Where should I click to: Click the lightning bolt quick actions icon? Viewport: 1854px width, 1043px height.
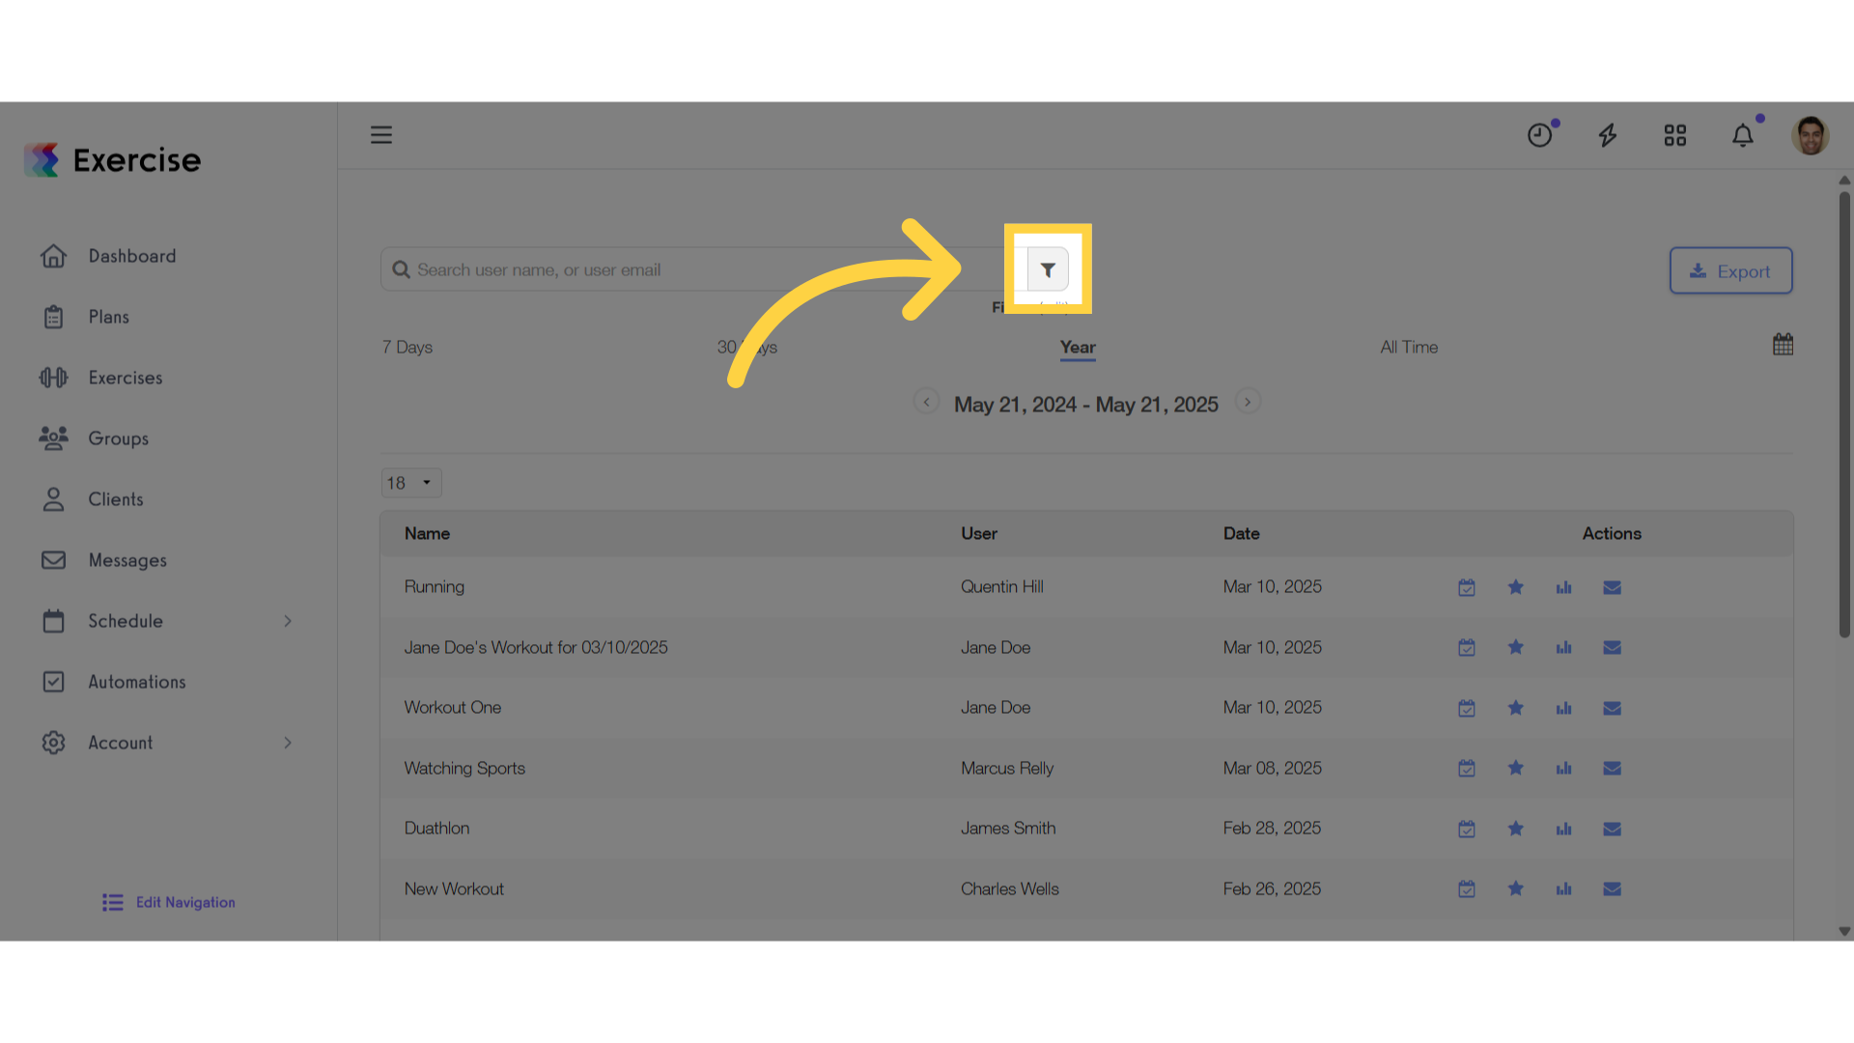coord(1608,135)
